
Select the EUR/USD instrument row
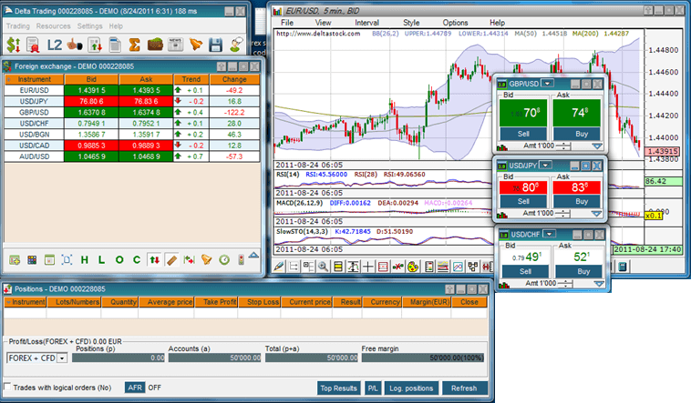(x=132, y=90)
